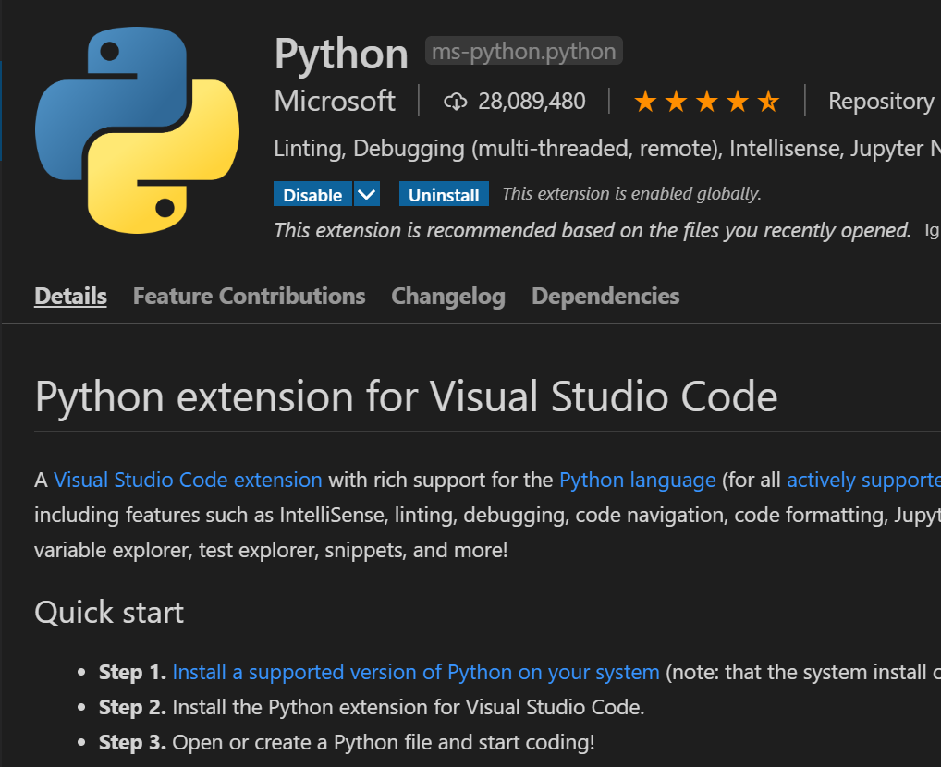The width and height of the screenshot is (941, 767).
Task: Click the downloads cloud icon
Action: click(456, 101)
